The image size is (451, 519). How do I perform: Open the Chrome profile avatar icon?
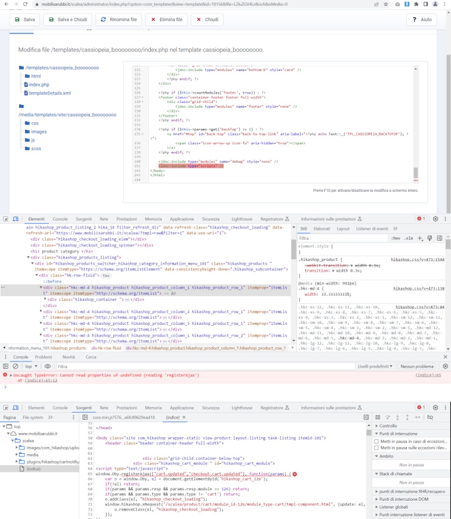point(435,4)
